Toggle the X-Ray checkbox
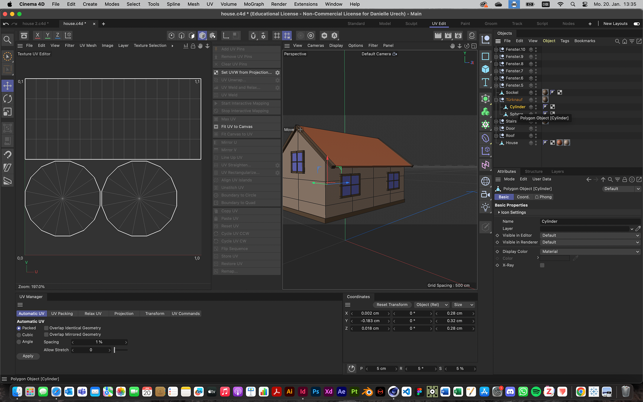Screen dimensions: 643x402 tap(542, 265)
